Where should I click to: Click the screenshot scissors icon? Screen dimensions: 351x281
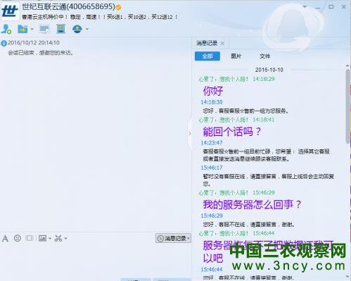click(58, 238)
